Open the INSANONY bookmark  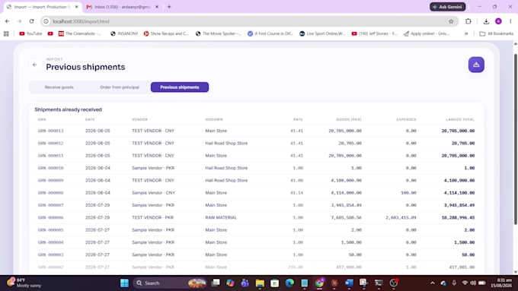point(124,33)
